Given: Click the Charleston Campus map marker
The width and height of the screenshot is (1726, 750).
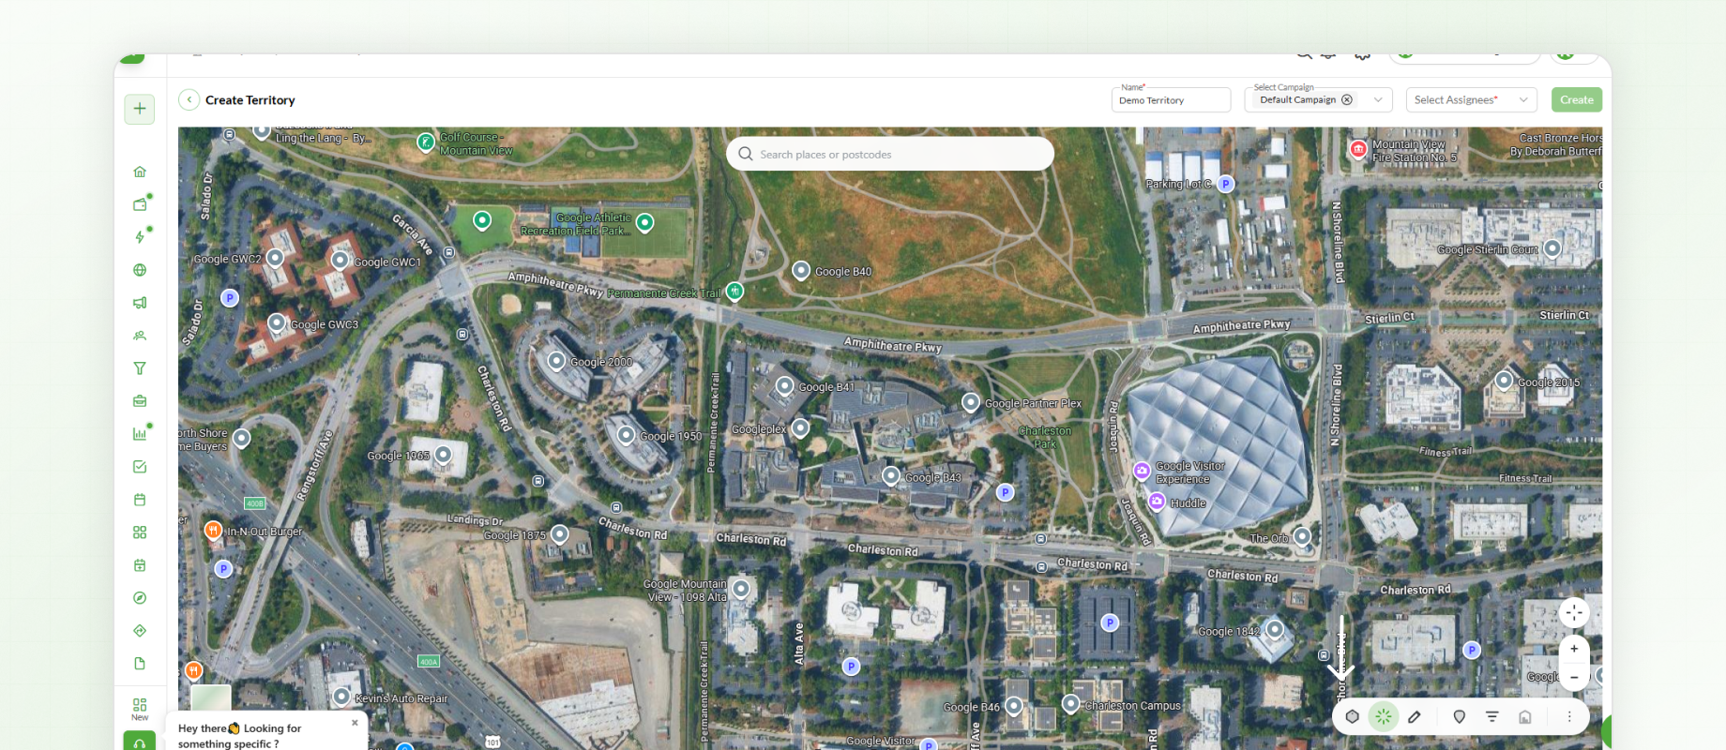Looking at the screenshot, I should coord(1070,703).
